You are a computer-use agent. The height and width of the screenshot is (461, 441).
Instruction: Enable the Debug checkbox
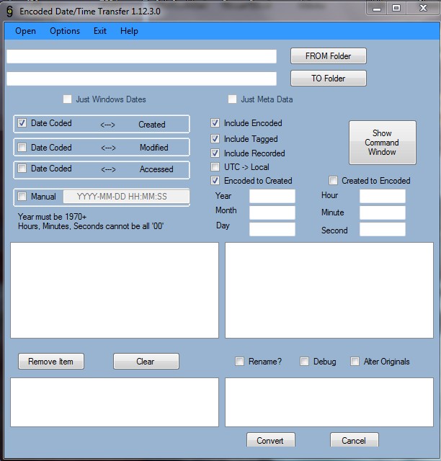tap(305, 361)
